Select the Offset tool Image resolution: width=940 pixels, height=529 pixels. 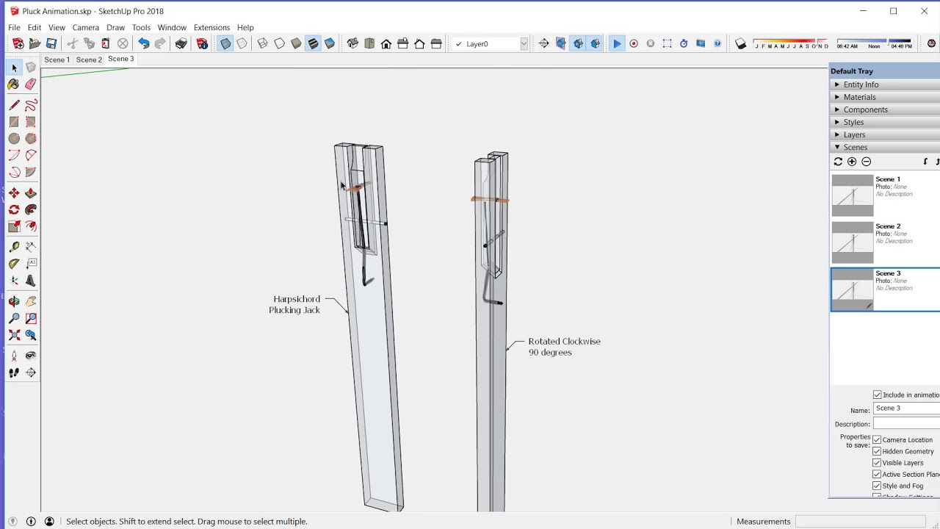(31, 227)
